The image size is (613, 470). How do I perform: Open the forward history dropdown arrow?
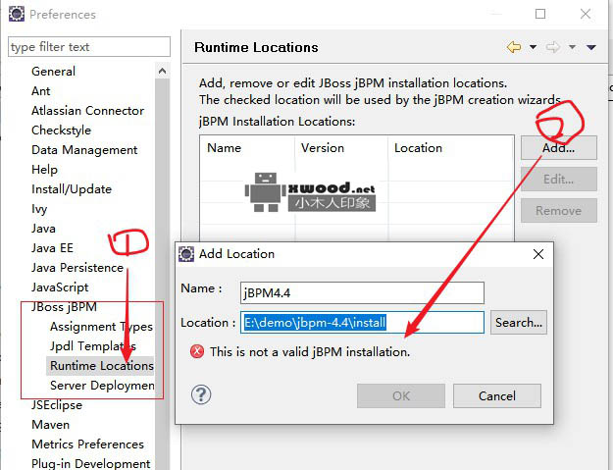tap(572, 47)
